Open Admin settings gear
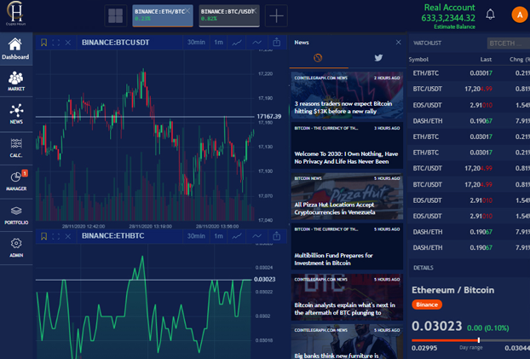 (15, 246)
